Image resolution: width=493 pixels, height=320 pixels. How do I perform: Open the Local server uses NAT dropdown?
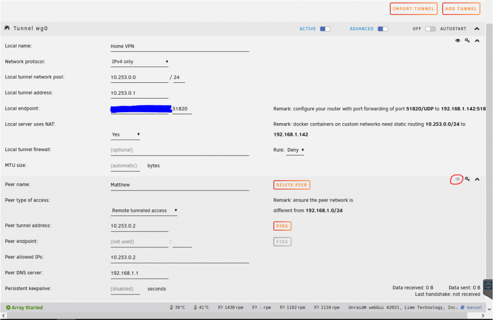125,134
